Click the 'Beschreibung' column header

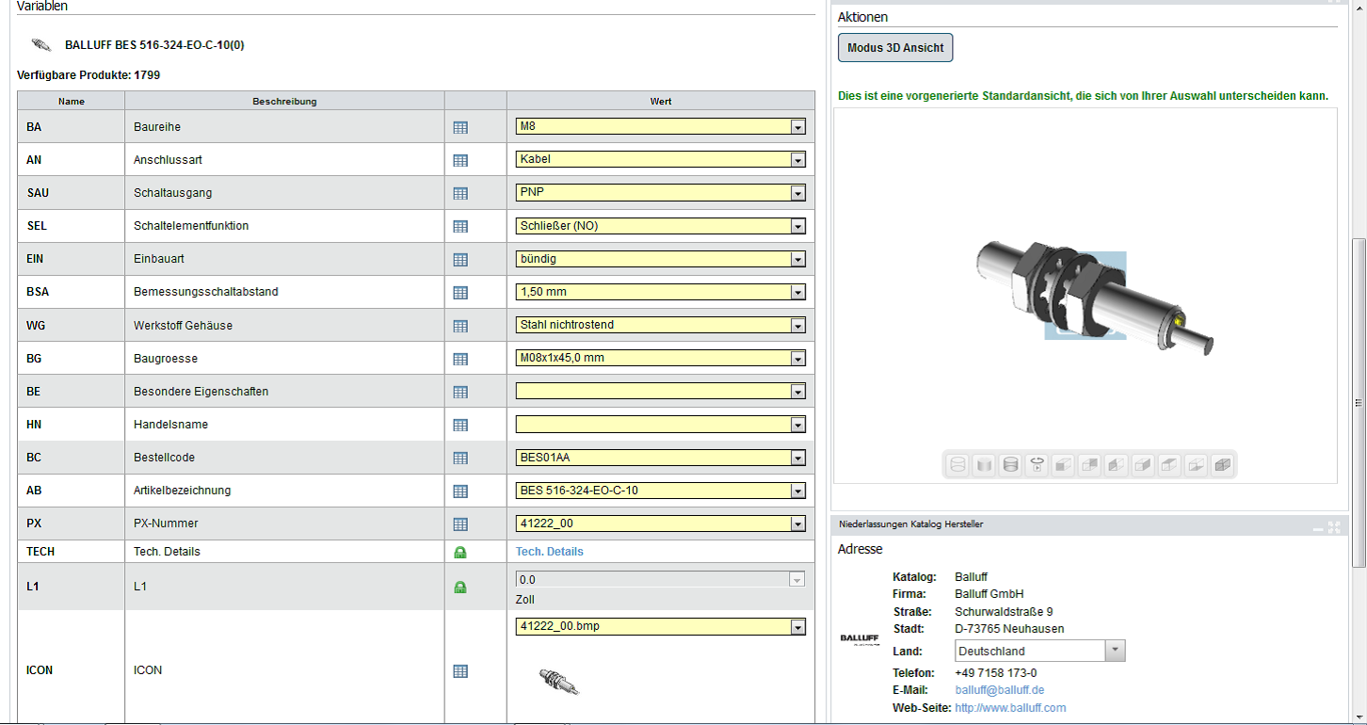point(284,101)
